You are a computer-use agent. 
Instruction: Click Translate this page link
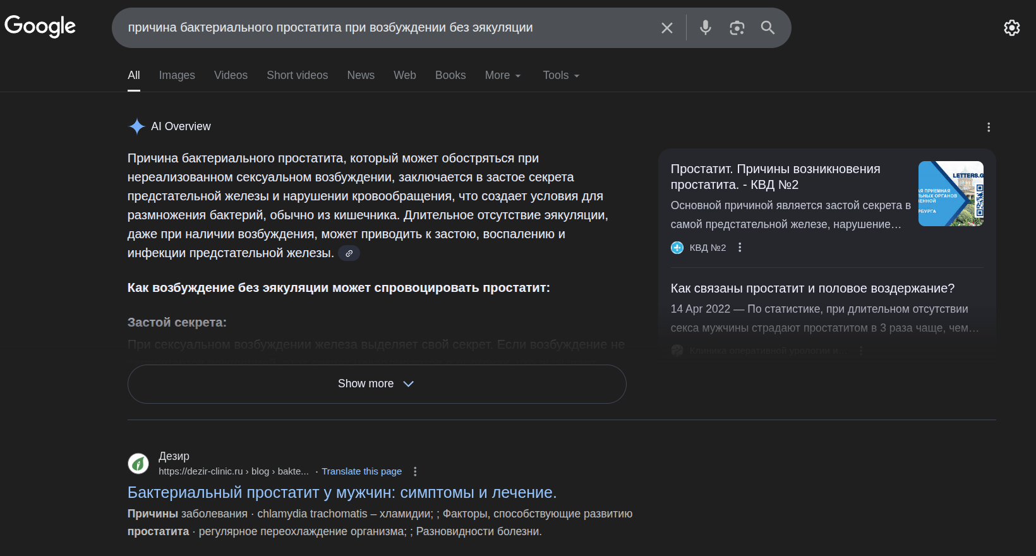tap(361, 471)
